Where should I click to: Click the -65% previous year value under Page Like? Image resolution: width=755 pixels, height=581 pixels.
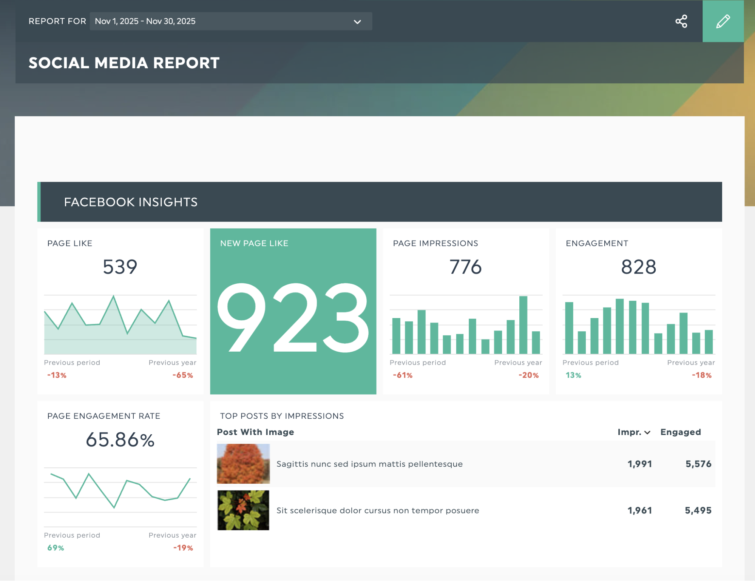pyautogui.click(x=183, y=375)
